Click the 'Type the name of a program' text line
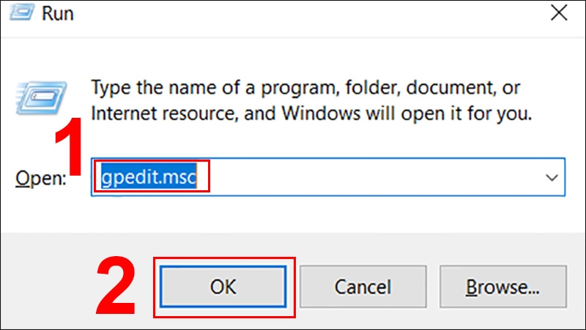This screenshot has width=586, height=330. [x=306, y=88]
